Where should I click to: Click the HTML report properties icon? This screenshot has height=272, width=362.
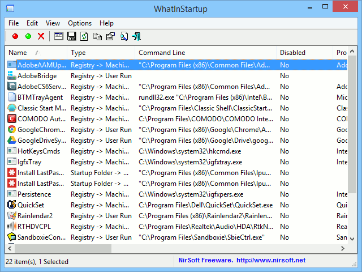pos(110,36)
